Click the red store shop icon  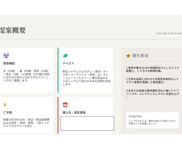coord(65,105)
